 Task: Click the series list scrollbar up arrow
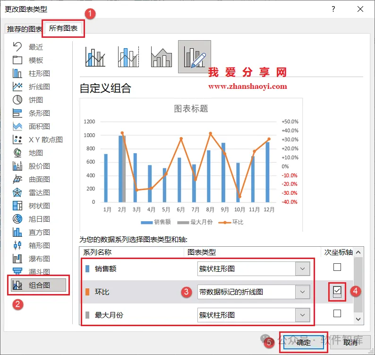coord(358,252)
